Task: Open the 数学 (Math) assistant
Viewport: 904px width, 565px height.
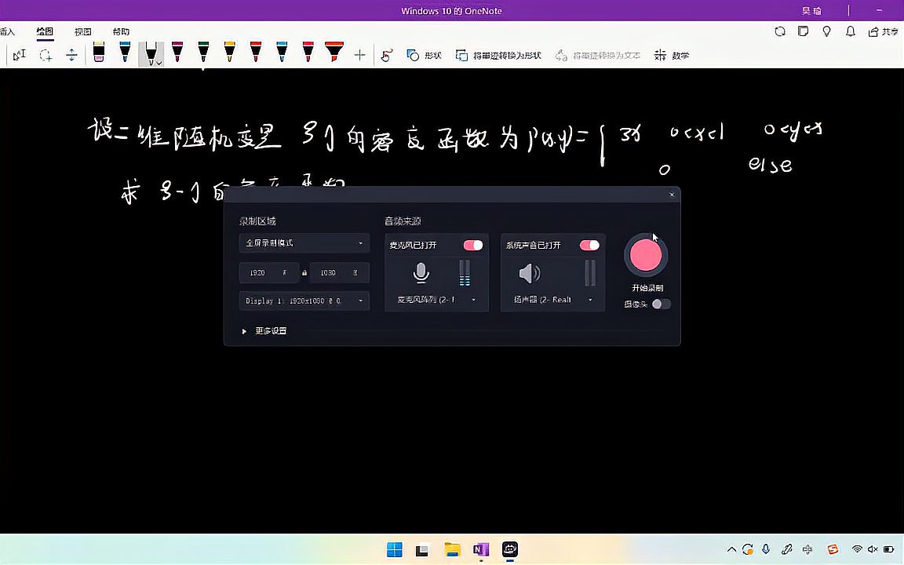Action: (x=671, y=55)
